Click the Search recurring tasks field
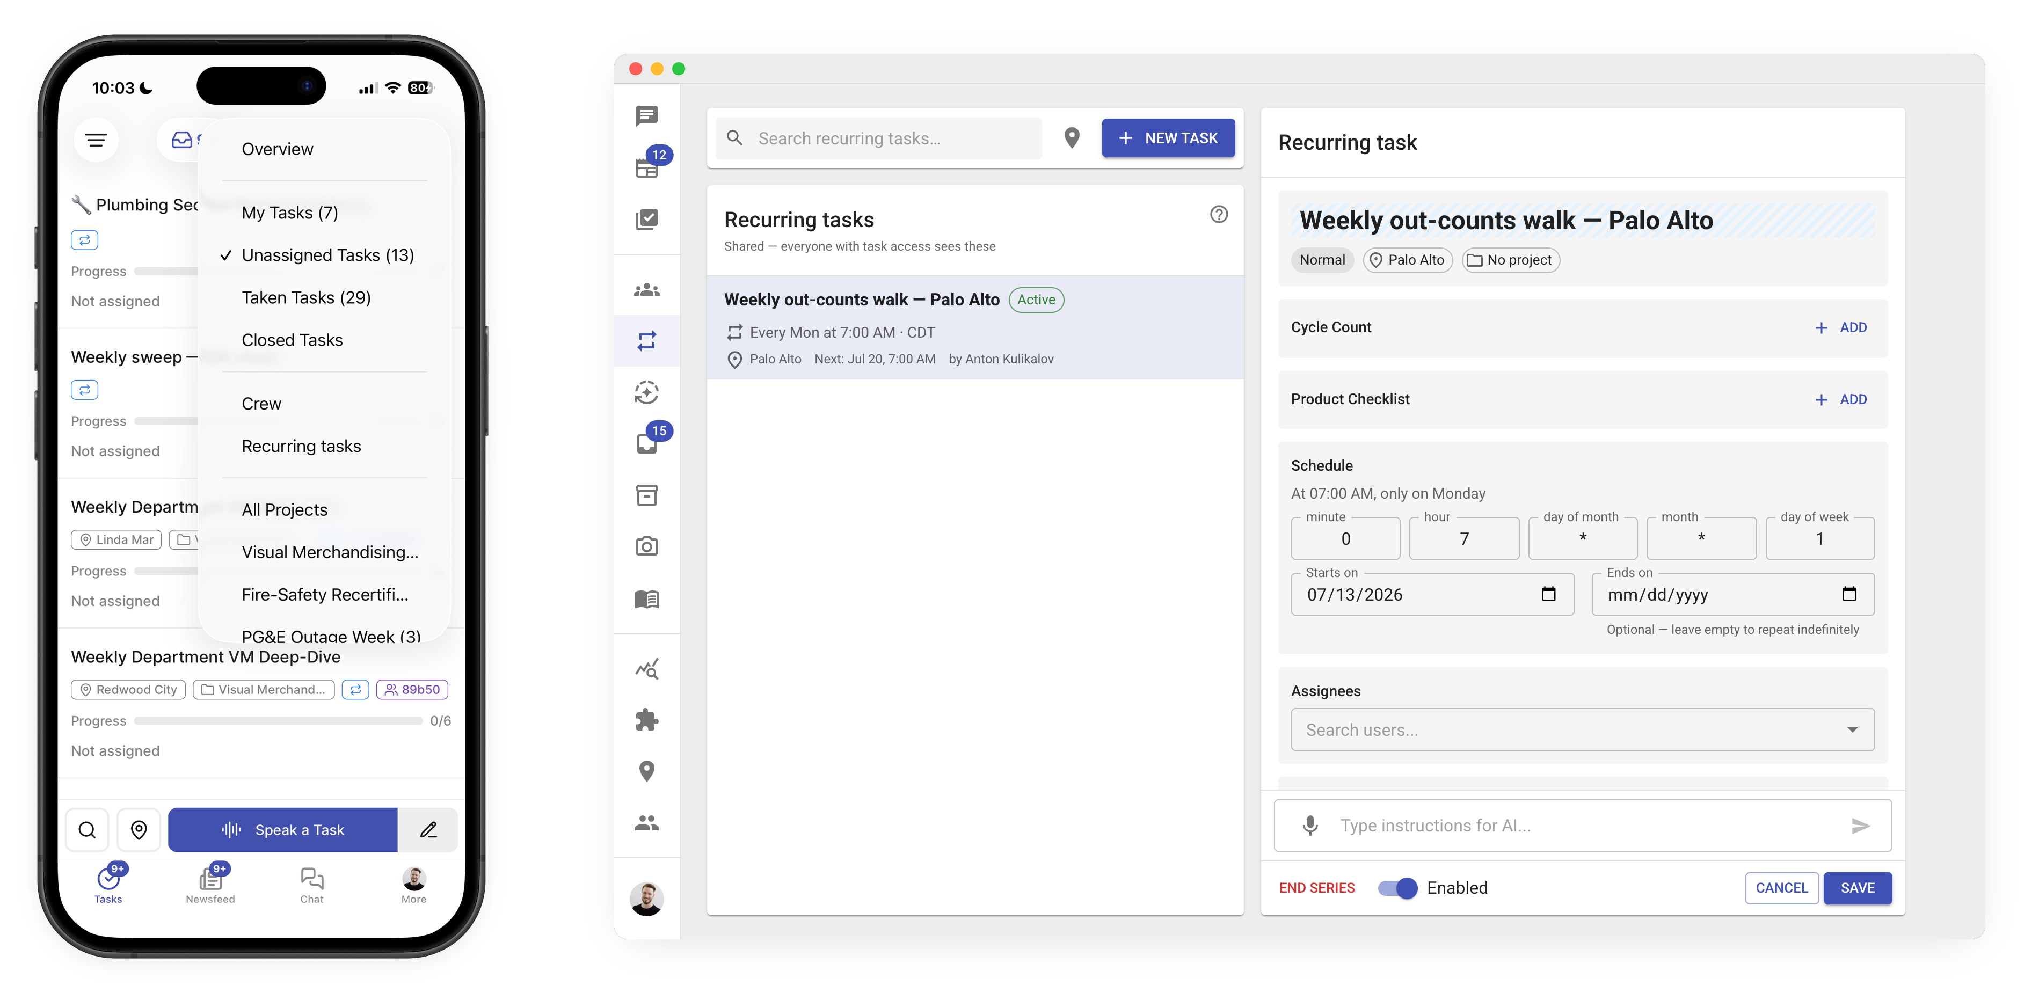Image resolution: width=2039 pixels, height=993 pixels. tap(879, 137)
